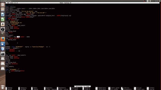Click the 'Записать' write-out shortcut
161x90 pixels.
[x=24, y=88]
